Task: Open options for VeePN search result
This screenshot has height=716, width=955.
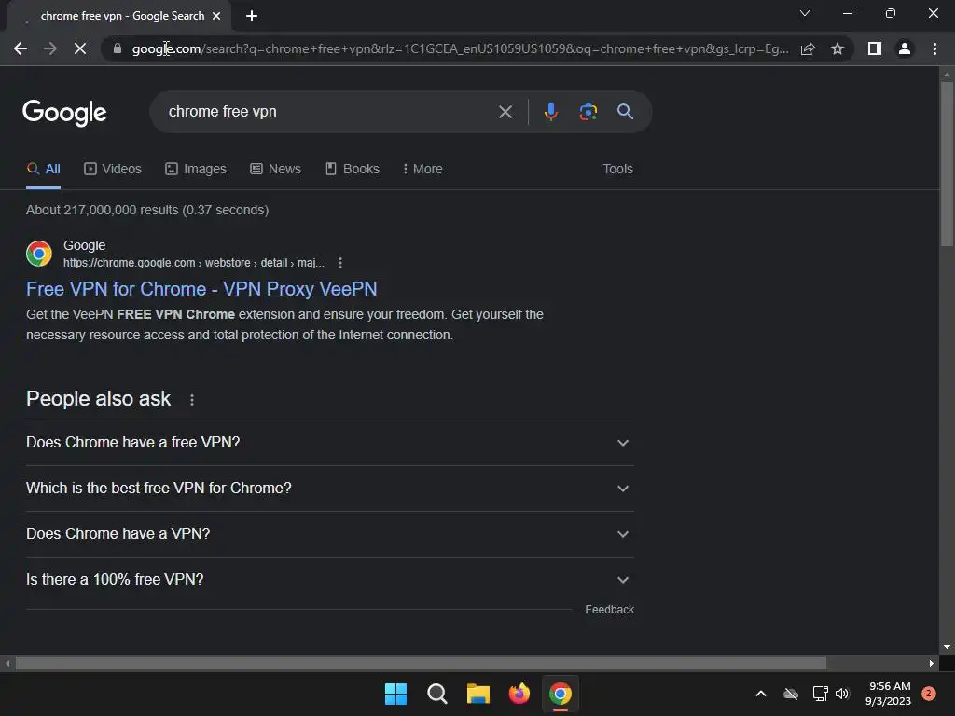Action: click(340, 263)
